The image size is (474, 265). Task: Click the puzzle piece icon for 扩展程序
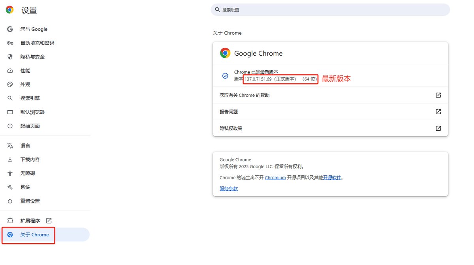click(x=10, y=221)
